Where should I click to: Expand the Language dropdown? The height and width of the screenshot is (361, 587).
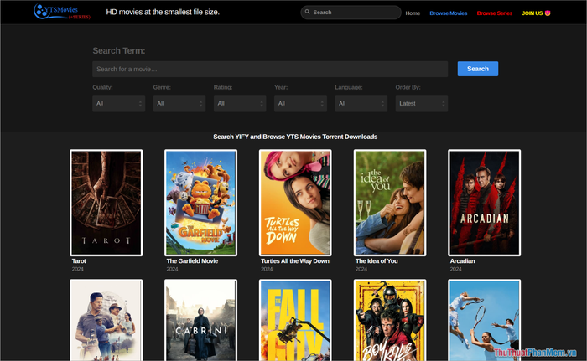tap(361, 104)
